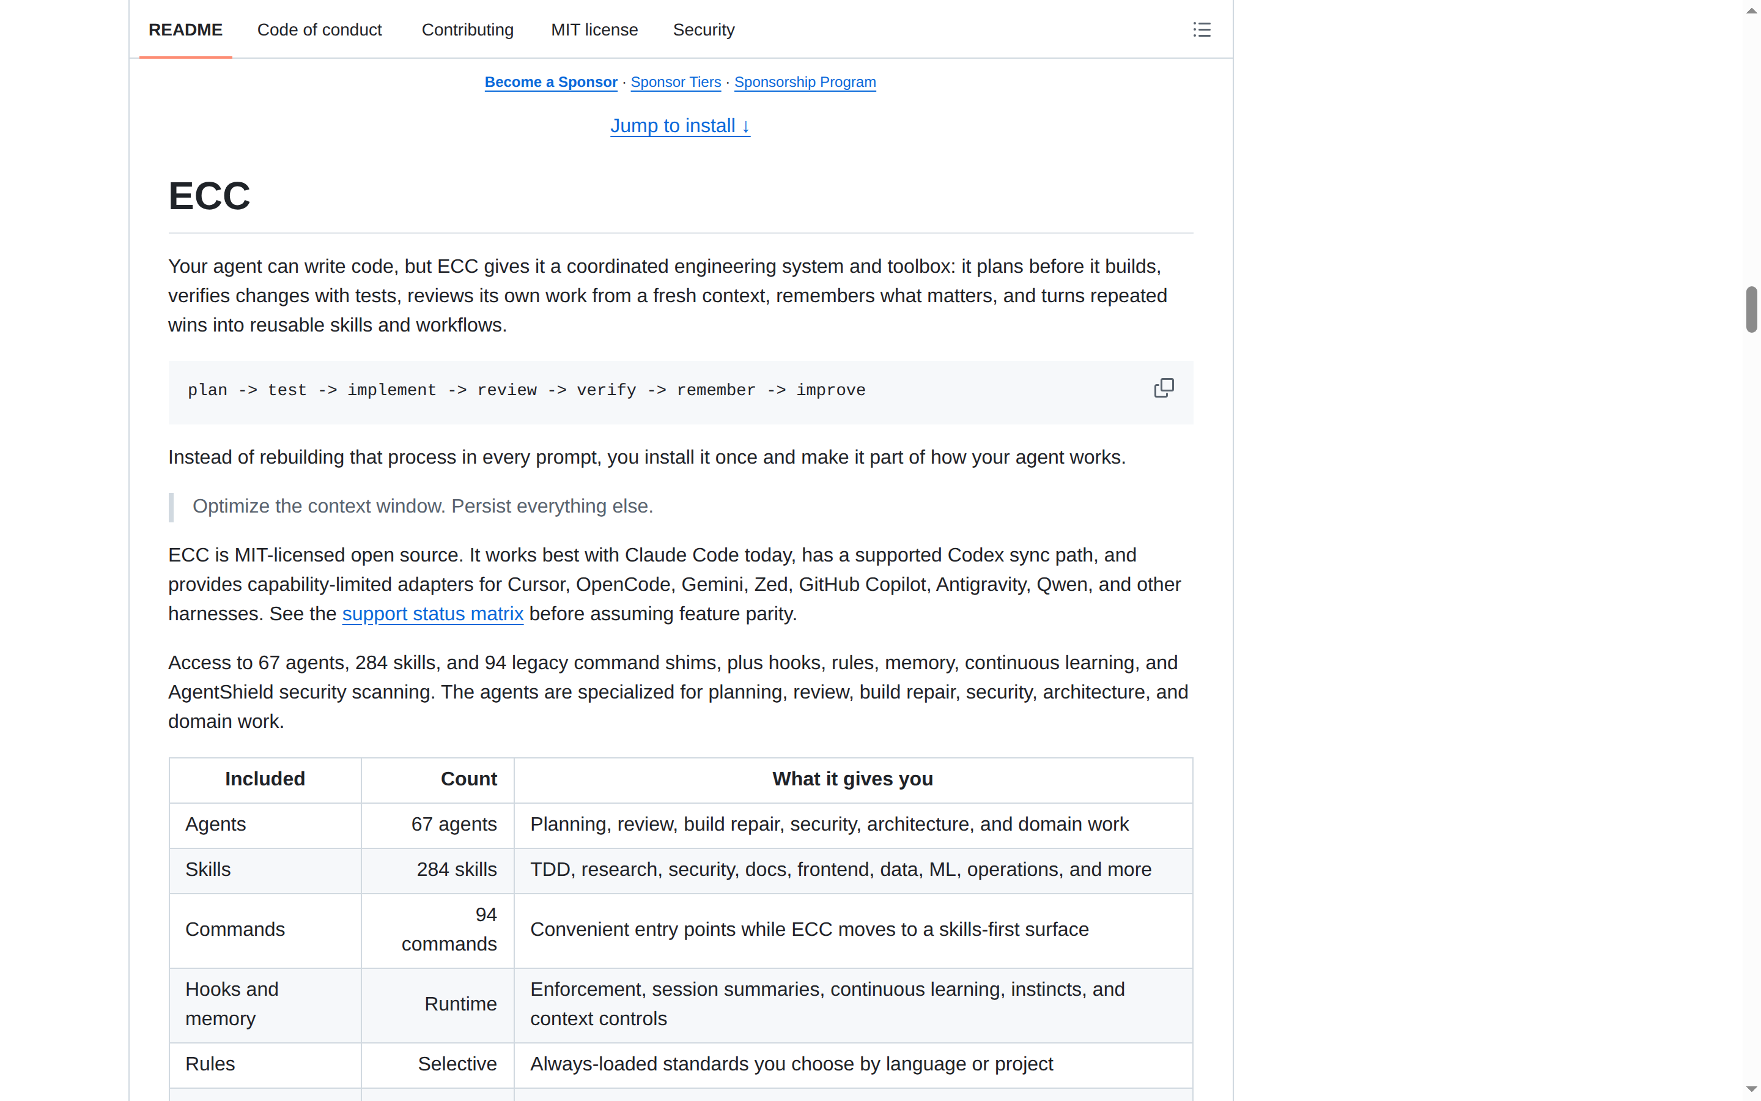Click the Commands row description text
Screen dimensions: 1761x1101
tap(809, 930)
